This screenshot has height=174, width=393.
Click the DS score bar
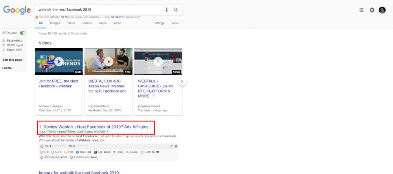(x=59, y=146)
